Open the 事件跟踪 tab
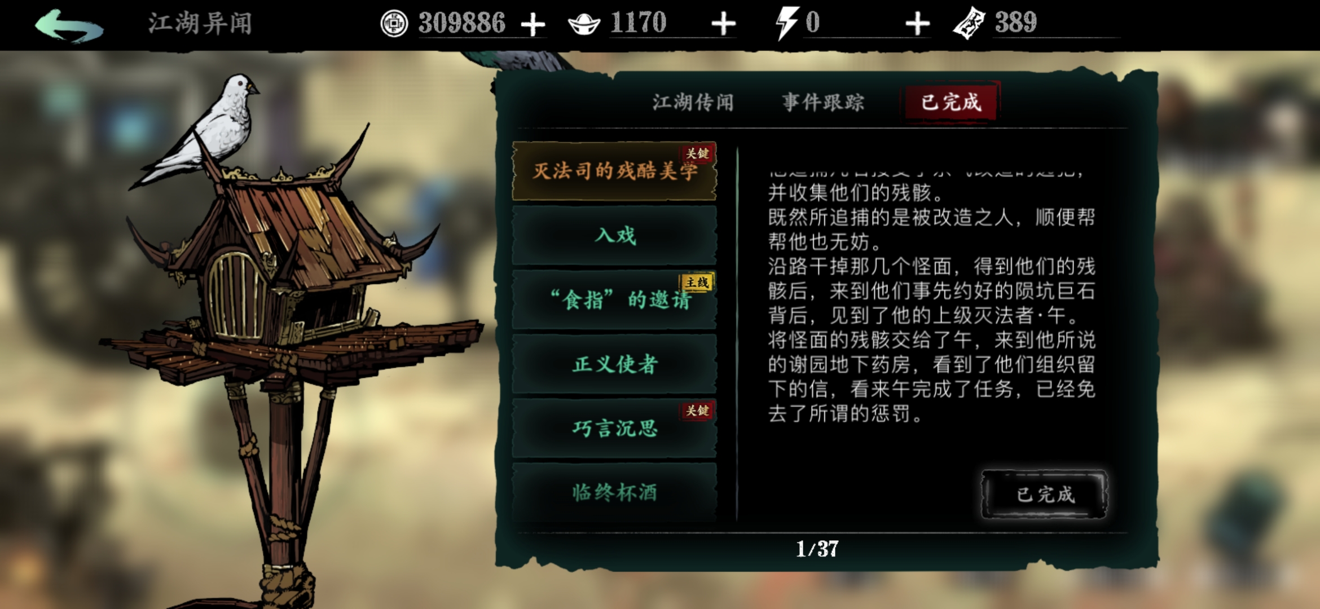This screenshot has height=609, width=1320. coord(823,102)
